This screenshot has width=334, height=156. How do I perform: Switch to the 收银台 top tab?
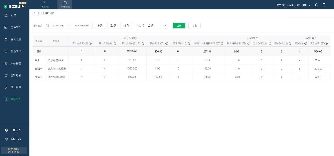point(45,4)
